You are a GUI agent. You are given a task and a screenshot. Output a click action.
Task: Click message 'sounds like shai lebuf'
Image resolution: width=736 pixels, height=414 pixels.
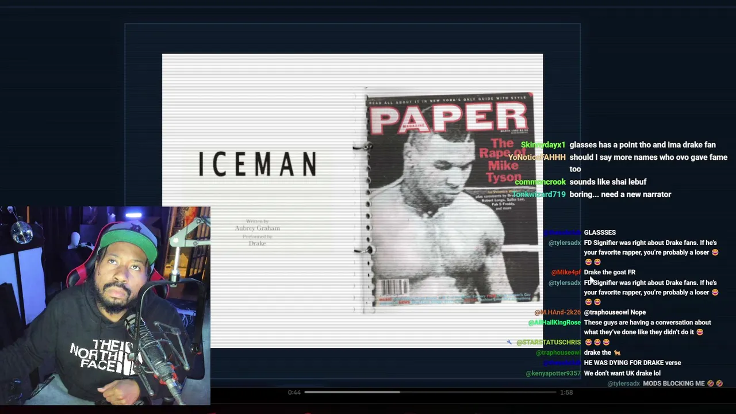click(x=608, y=182)
